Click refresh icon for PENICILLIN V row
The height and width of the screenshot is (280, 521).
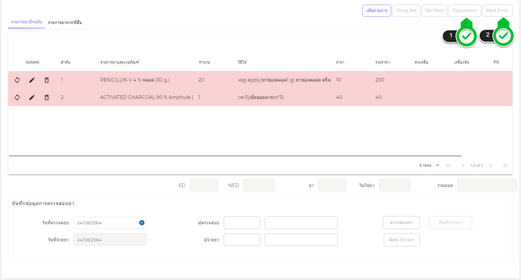(x=17, y=80)
